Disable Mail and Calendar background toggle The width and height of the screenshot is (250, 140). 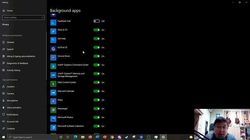(x=96, y=91)
